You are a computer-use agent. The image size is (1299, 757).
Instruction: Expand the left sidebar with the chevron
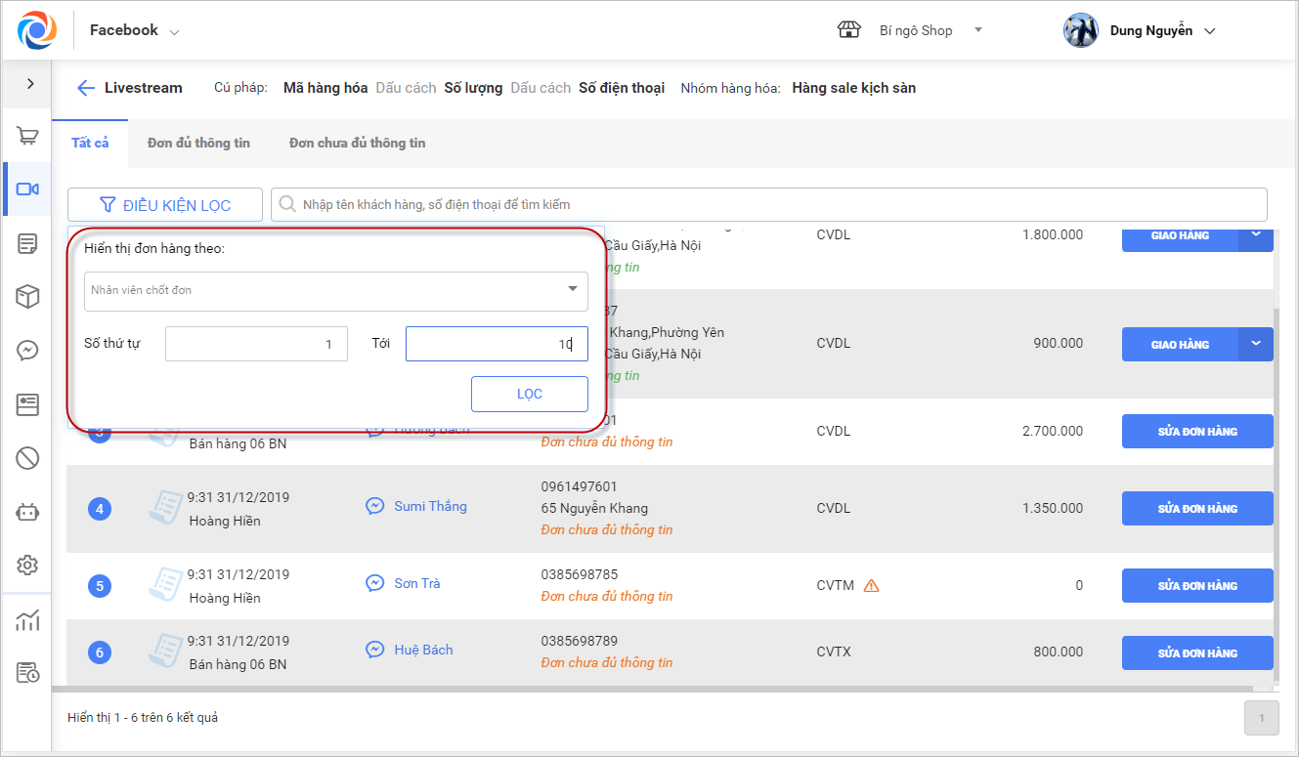(30, 84)
